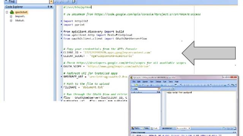Expand the Imports tree node
Viewport: 243px width, 136px height.
click(x=11, y=16)
